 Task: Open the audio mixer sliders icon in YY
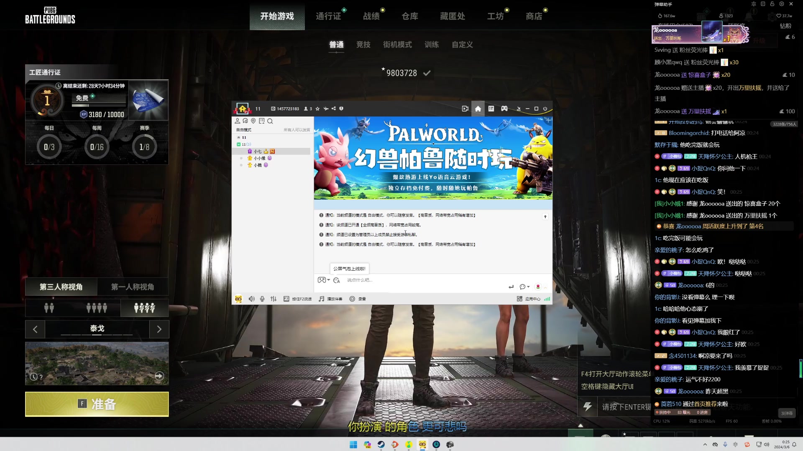(x=274, y=299)
